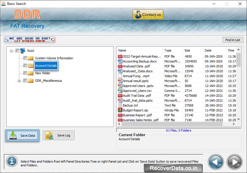247x173 pixels.
Task: Check the Account Details checkbox
Action: (x=25, y=65)
